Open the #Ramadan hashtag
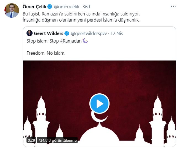Screen dimensions: 181x150 coord(71,41)
